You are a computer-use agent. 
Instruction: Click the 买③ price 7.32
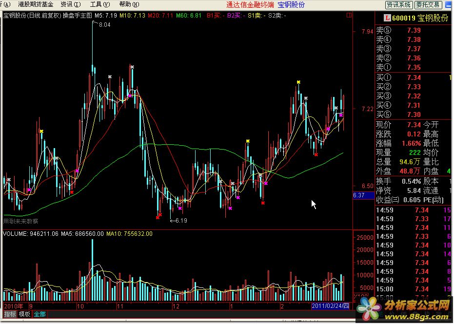click(414, 96)
